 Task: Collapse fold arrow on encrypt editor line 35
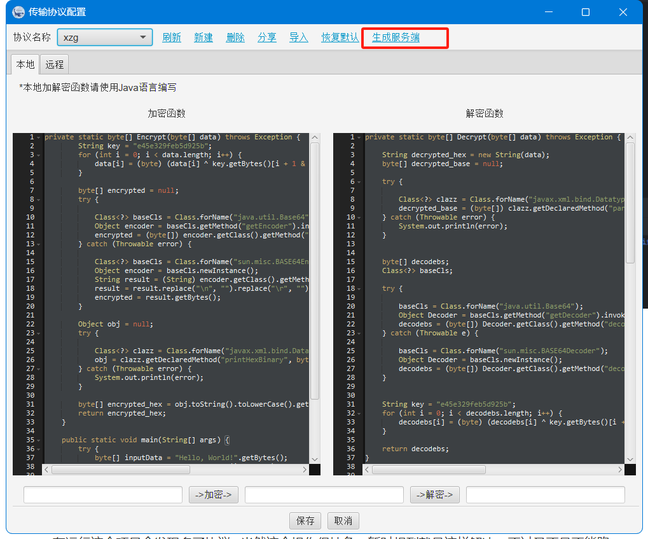[38, 440]
